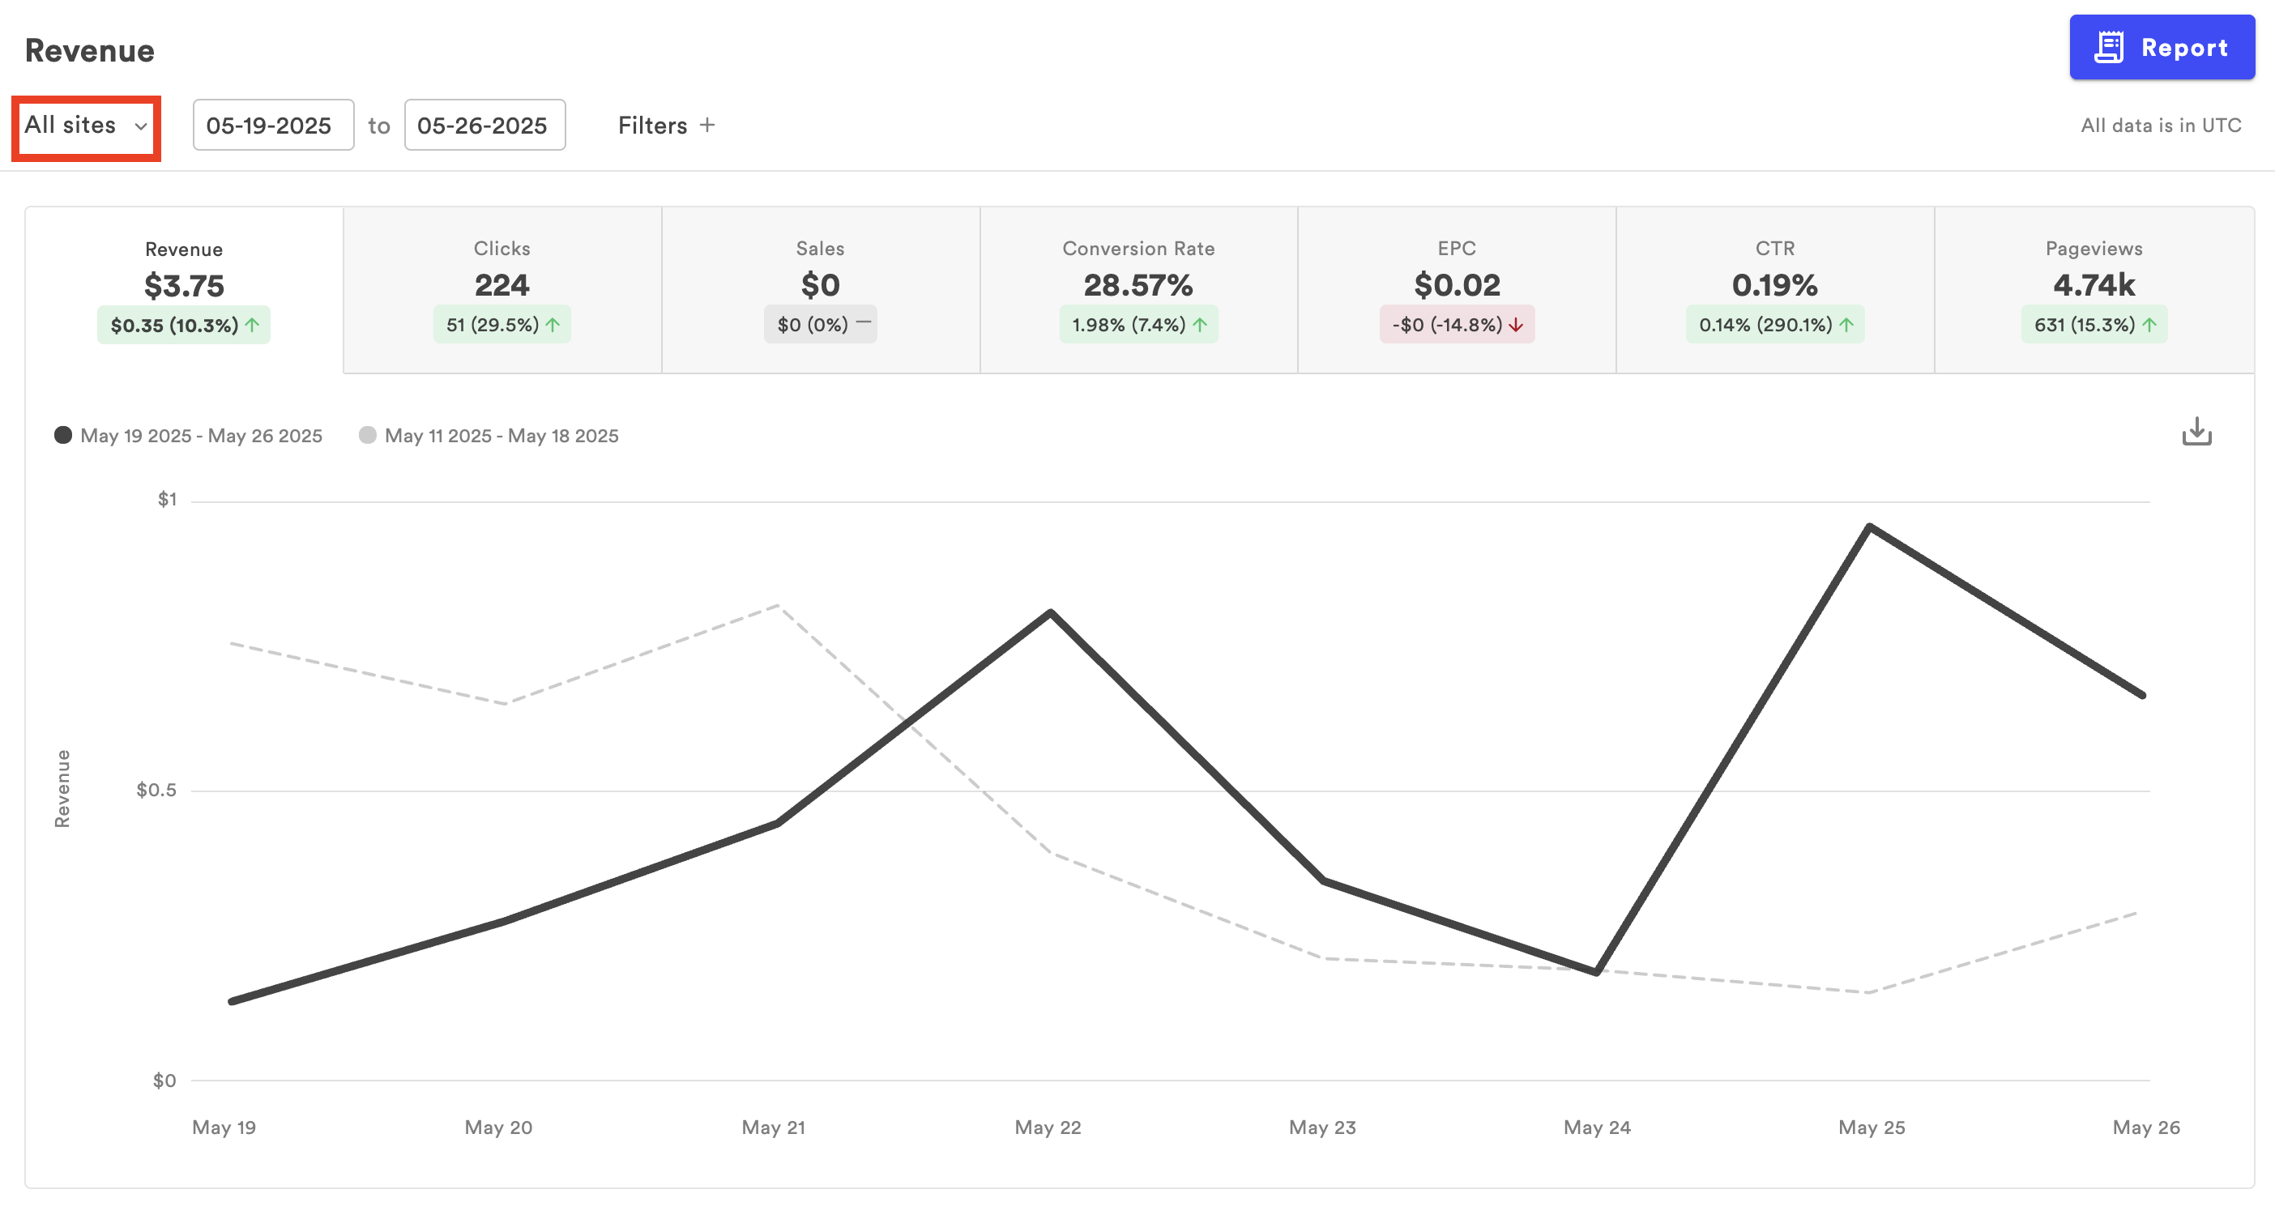Click the end date field 05-26-2025

[x=484, y=126]
